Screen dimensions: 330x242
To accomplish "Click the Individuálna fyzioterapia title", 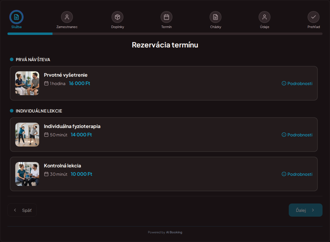I will point(72,126).
